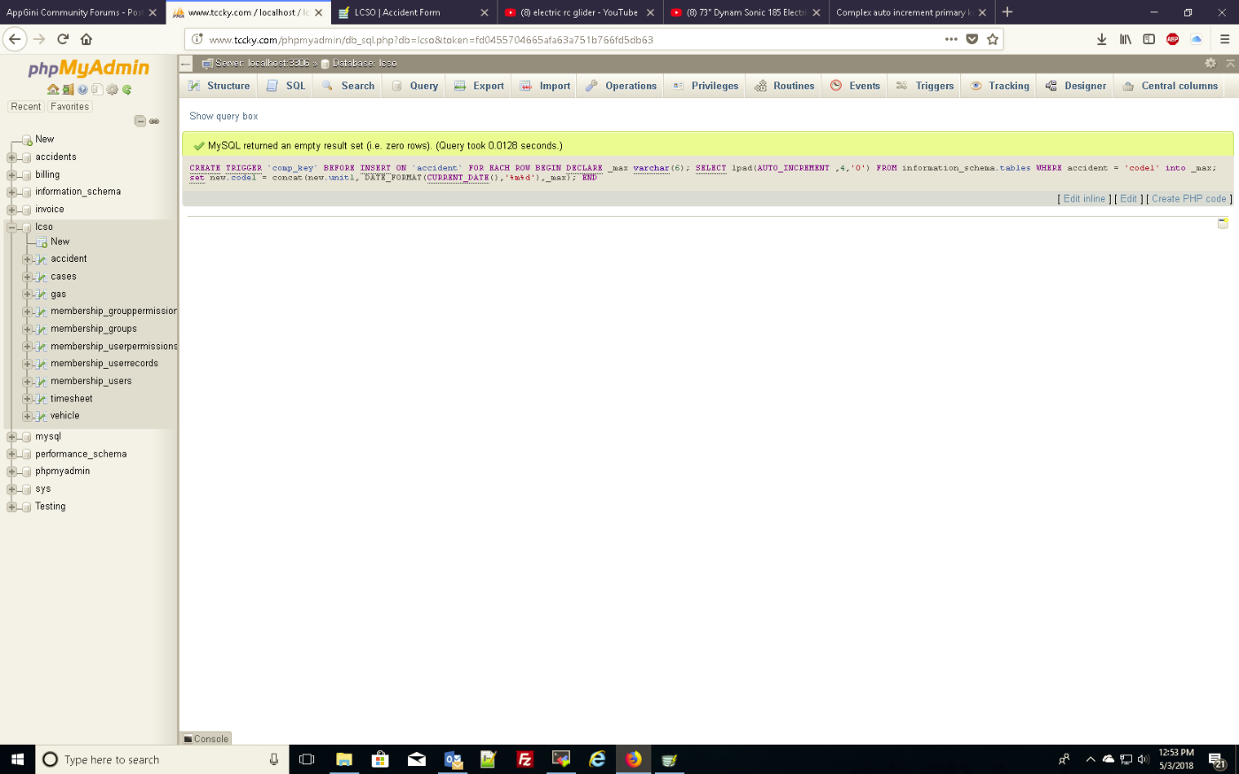Toggle Firefox sidebar icon
The height and width of the screenshot is (774, 1239).
pyautogui.click(x=1149, y=39)
